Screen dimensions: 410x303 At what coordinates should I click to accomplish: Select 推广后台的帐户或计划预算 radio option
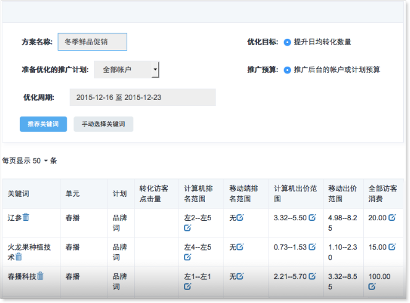coord(287,70)
